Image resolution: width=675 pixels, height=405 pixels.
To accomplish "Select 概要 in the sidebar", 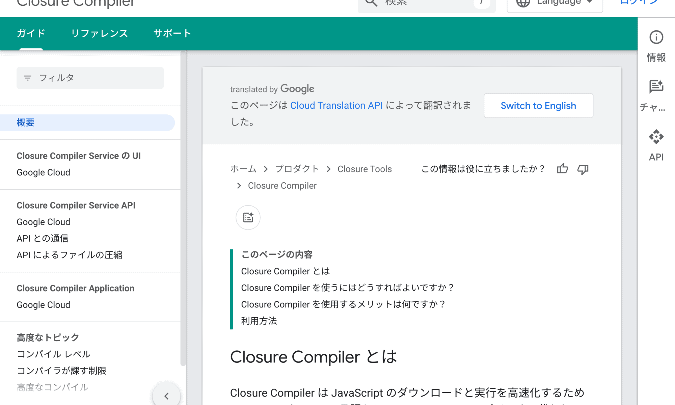I will point(87,123).
